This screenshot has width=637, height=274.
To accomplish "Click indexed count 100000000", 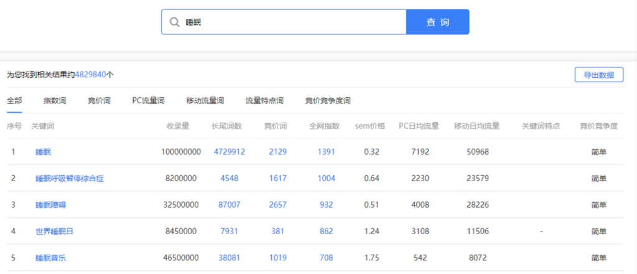I will (x=181, y=152).
